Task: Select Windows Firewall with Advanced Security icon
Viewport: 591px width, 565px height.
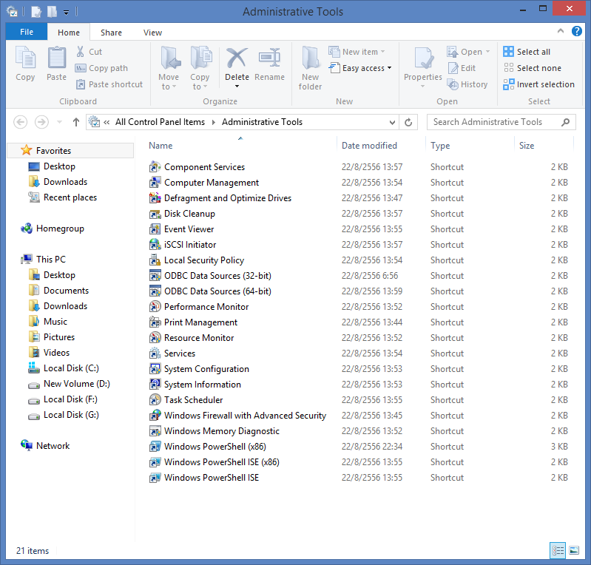Action: 155,416
